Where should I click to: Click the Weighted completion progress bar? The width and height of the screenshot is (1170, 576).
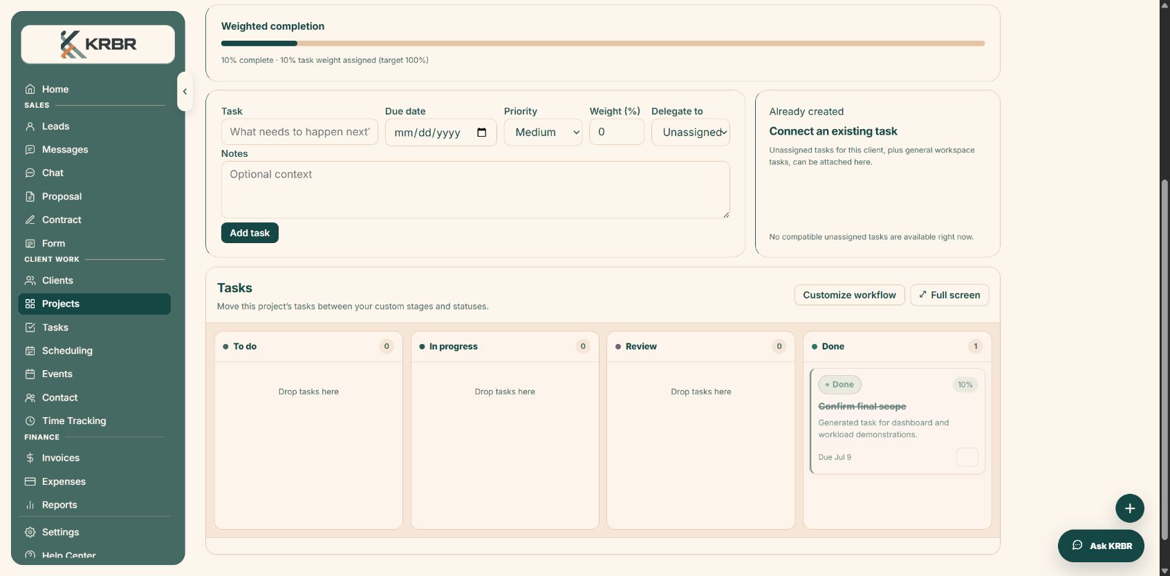click(603, 44)
